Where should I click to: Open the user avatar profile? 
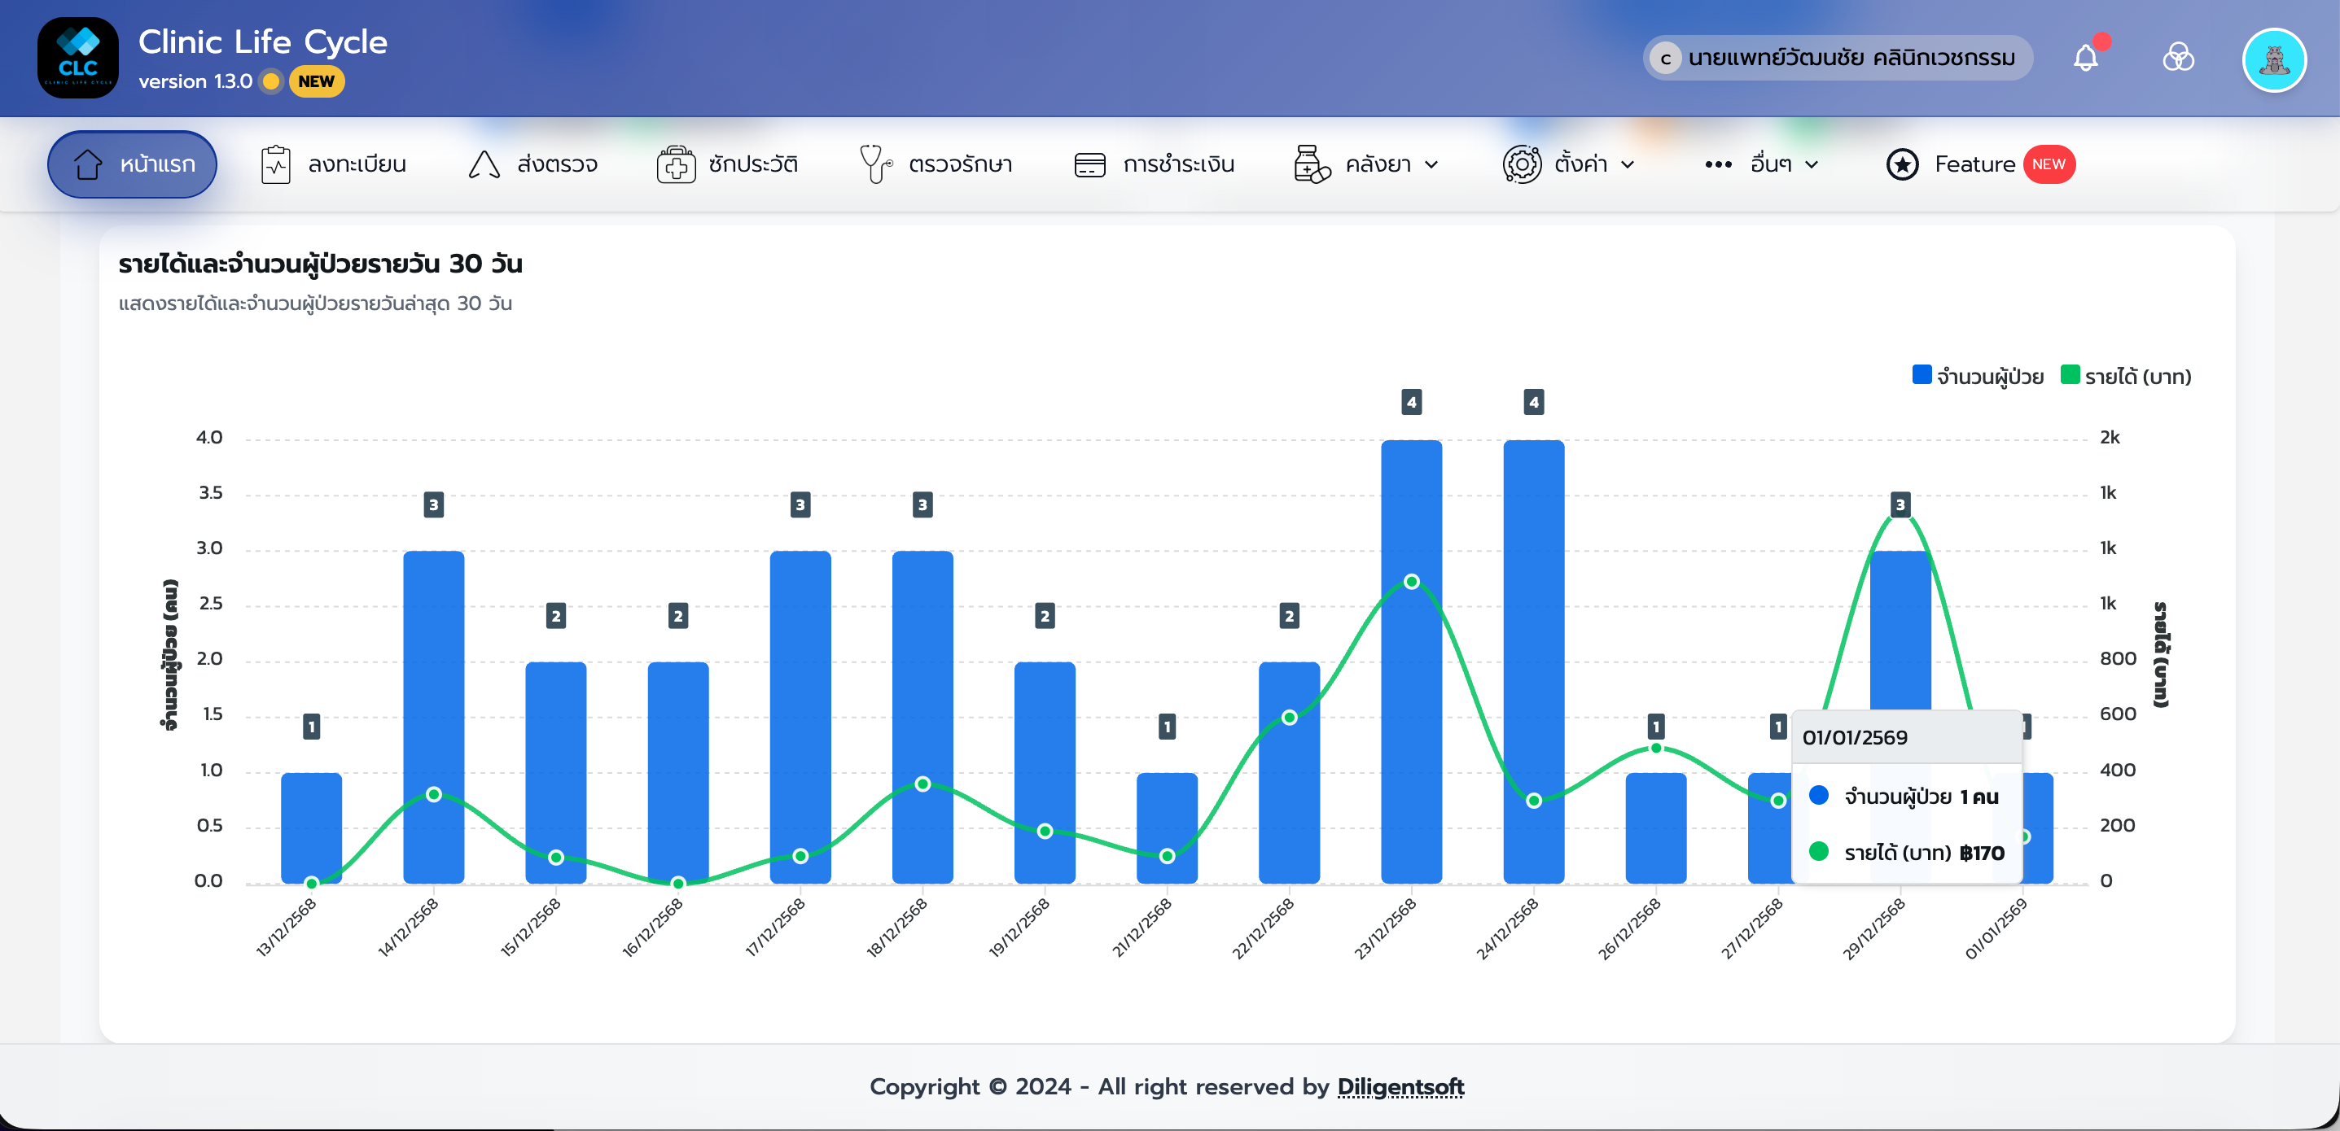coord(2274,60)
